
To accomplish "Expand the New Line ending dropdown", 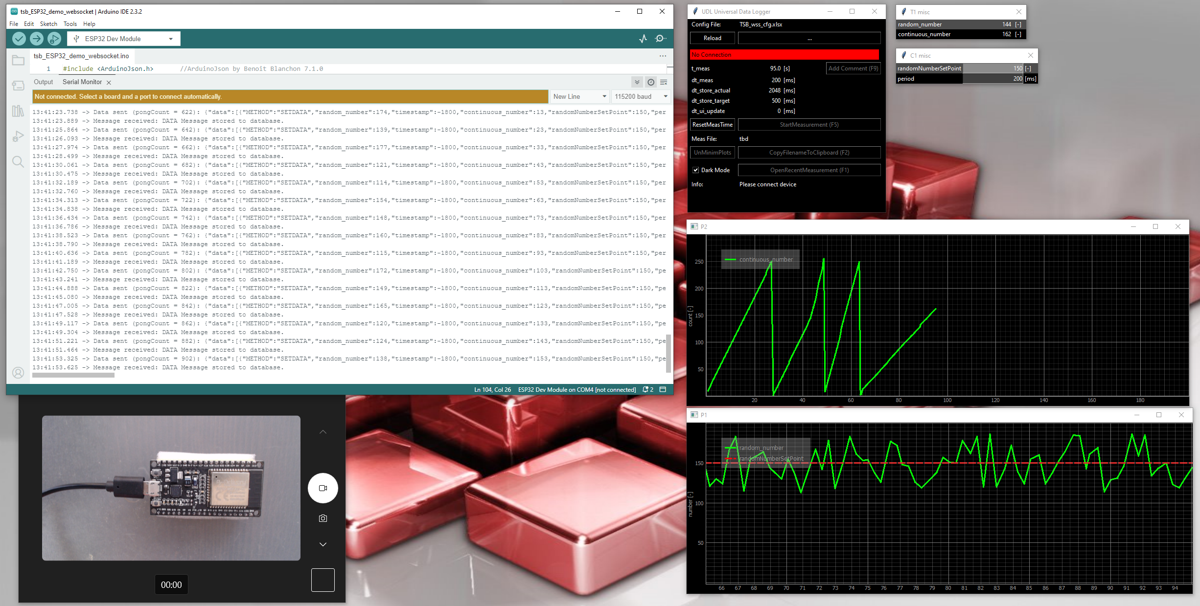I will [x=579, y=97].
